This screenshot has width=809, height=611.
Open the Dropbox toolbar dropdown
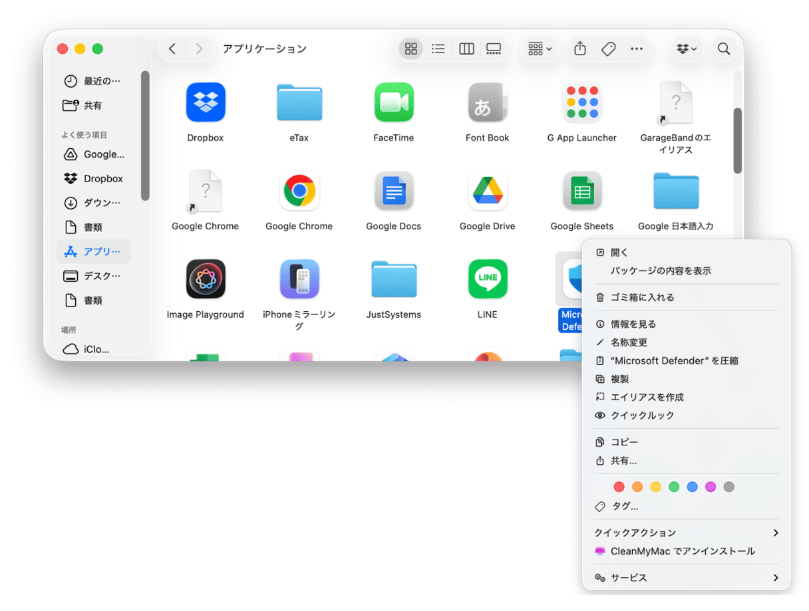[x=686, y=49]
